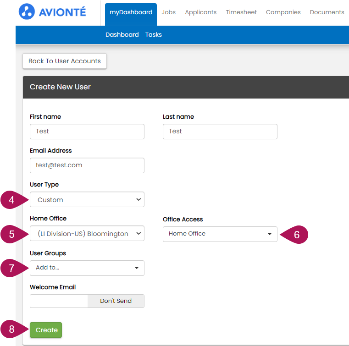Expand the User Groups Add to dropdown
This screenshot has width=349, height=346.
[87, 268]
